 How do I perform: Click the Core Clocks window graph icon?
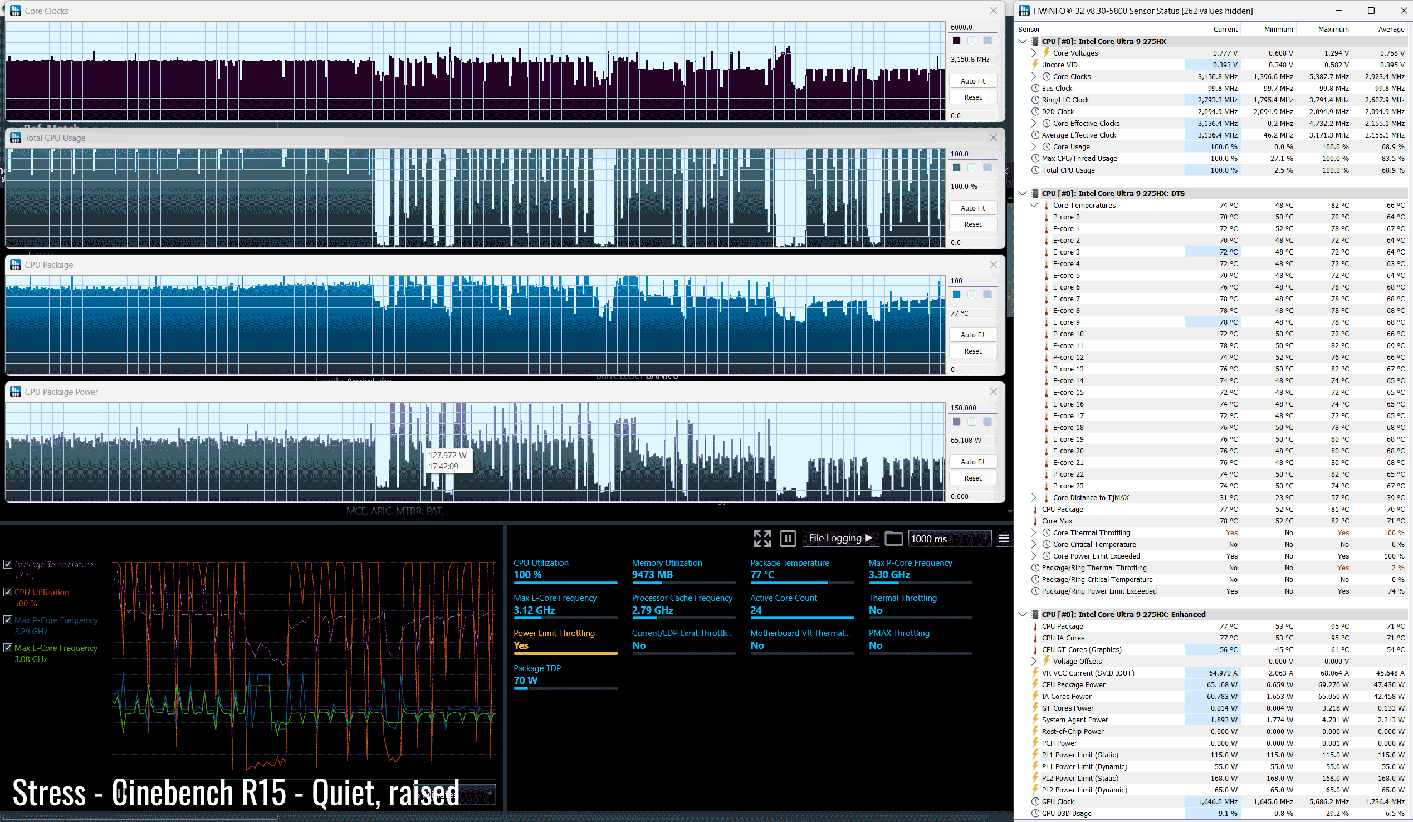(x=16, y=11)
